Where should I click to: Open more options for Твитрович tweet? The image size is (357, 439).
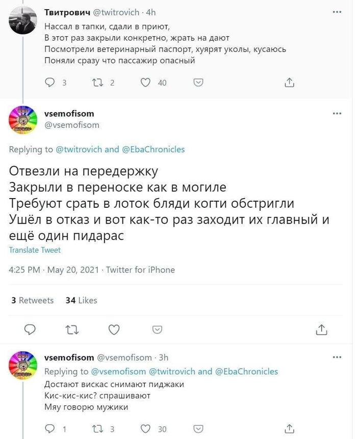coord(337,11)
